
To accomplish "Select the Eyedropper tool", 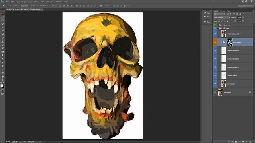I will pyautogui.click(x=2, y=31).
